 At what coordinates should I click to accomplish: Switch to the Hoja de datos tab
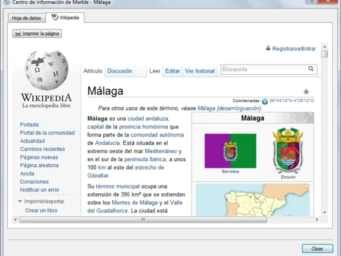(x=26, y=18)
